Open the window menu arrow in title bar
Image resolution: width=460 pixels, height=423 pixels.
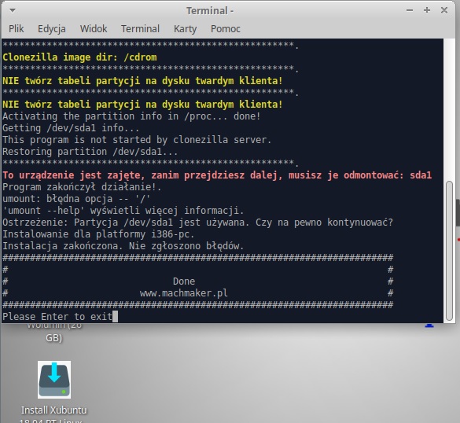tap(13, 10)
